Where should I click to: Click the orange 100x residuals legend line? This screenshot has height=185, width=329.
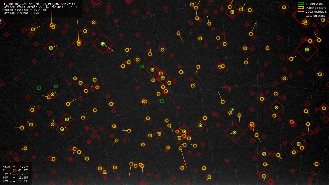tap(301, 12)
